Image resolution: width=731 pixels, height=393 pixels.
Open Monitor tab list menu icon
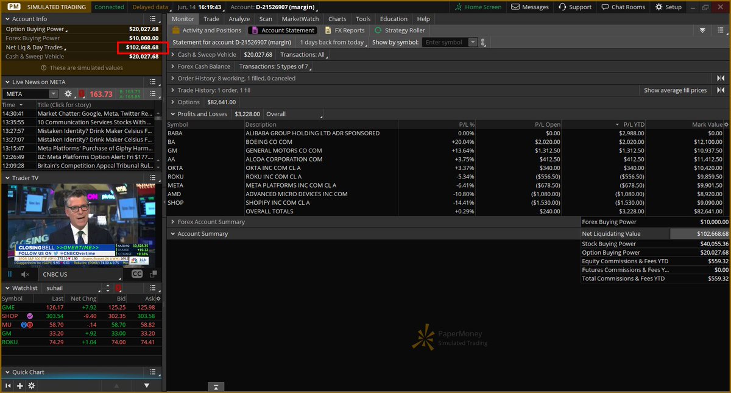721,30
